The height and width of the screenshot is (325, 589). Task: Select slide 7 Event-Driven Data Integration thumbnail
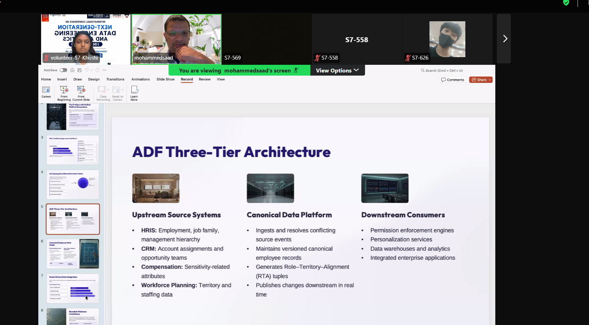73,288
